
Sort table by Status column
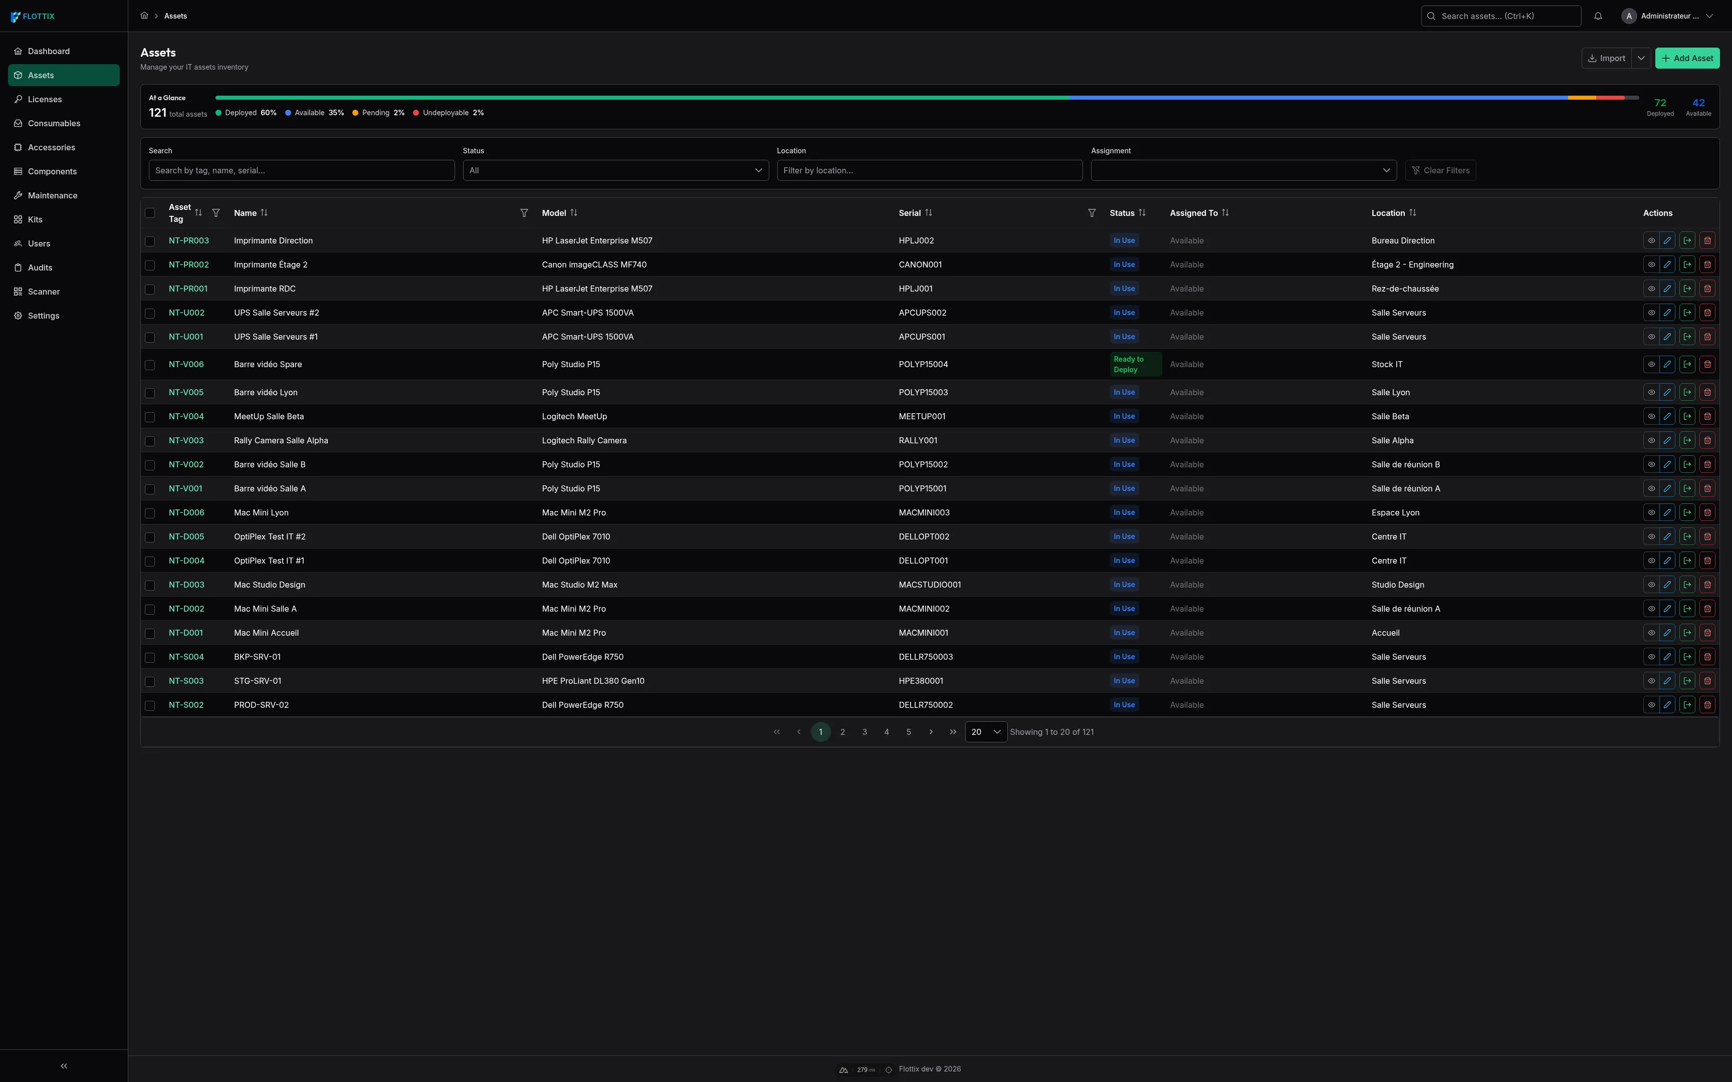1142,212
